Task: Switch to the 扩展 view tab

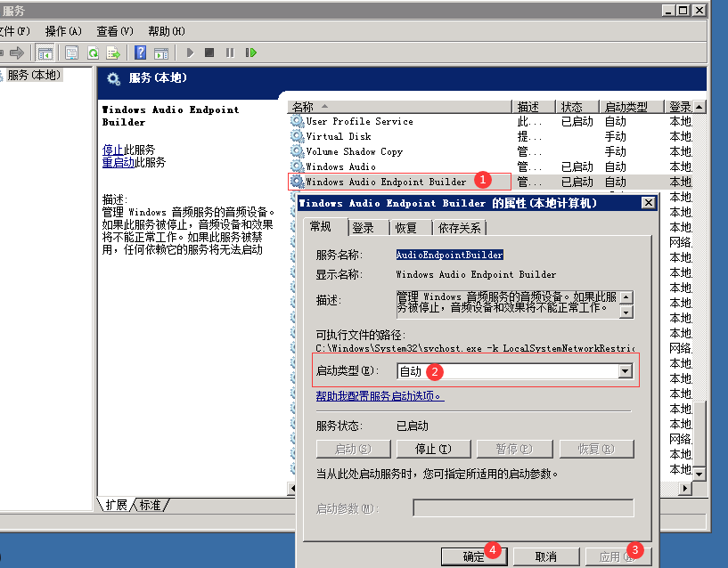Action: pos(116,505)
